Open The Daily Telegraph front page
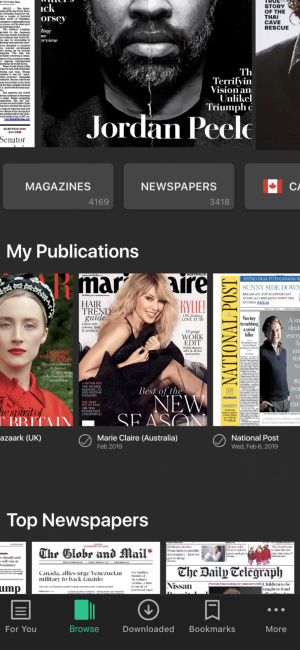Screen dimensions: 300x650 230,568
